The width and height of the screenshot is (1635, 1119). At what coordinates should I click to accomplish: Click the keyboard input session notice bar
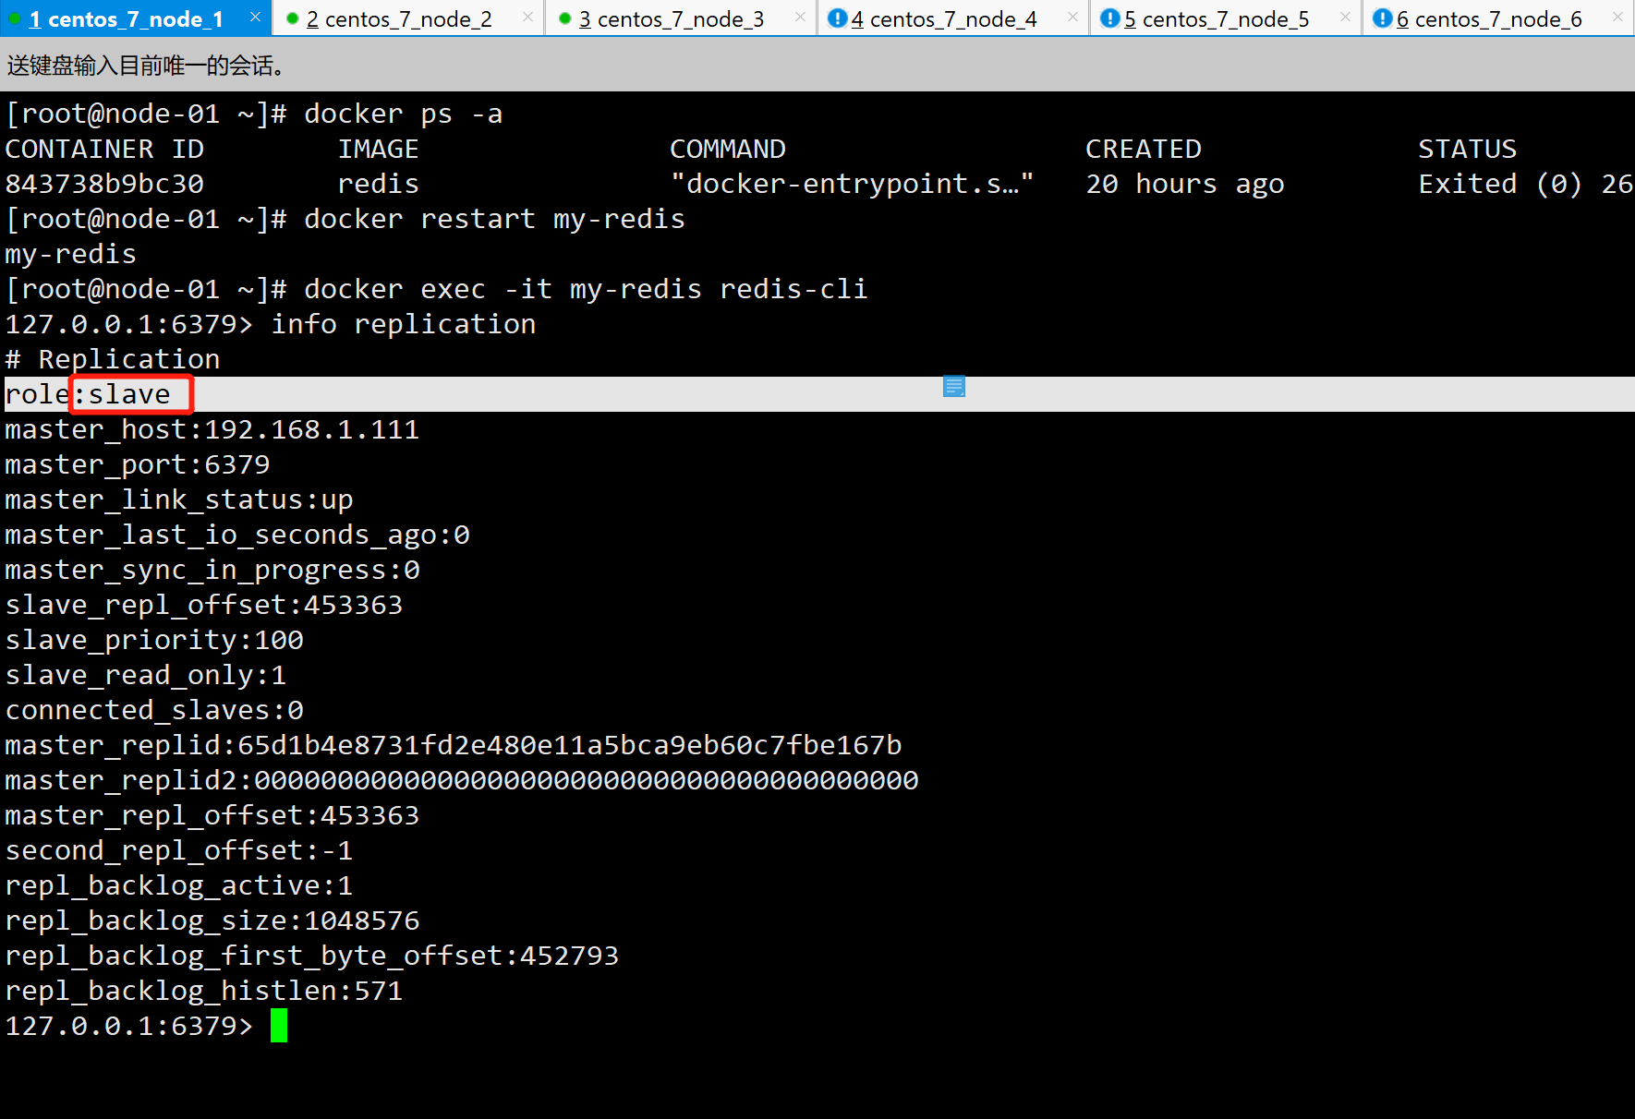pos(817,65)
